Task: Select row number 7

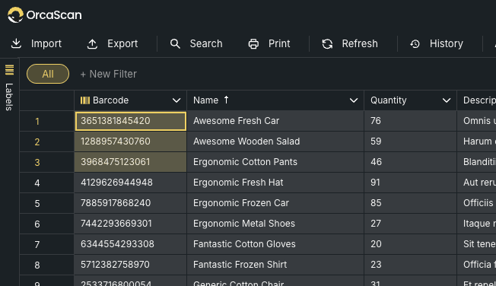Action: point(37,245)
